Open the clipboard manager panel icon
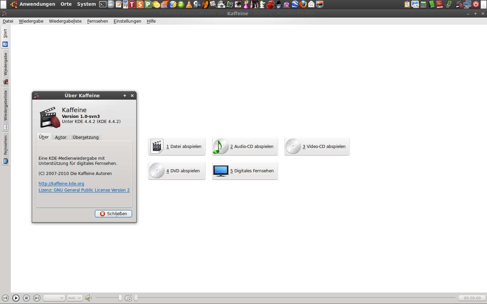Screen dimensions: 487x304 tap(407, 4)
